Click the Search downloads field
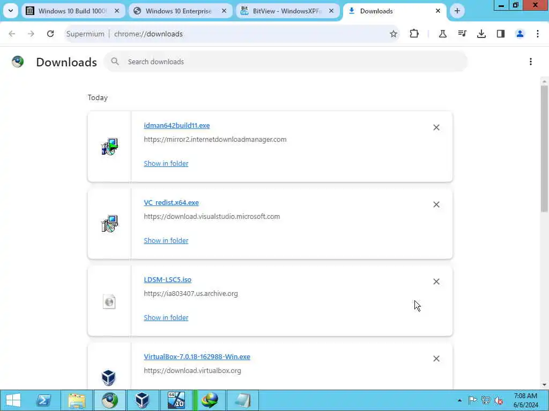The image size is (549, 411). point(286,62)
